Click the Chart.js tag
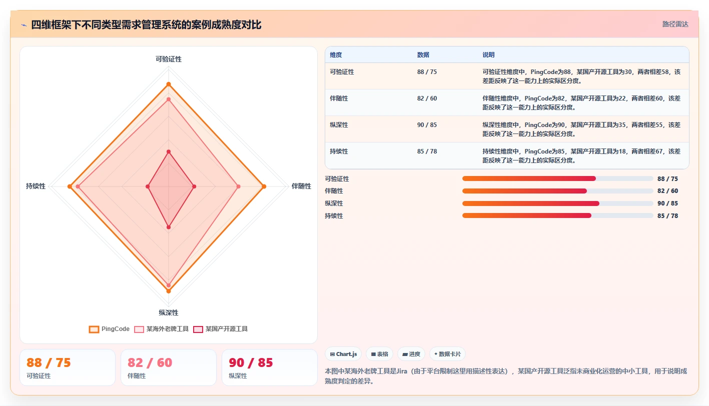The width and height of the screenshot is (709, 406). click(343, 354)
